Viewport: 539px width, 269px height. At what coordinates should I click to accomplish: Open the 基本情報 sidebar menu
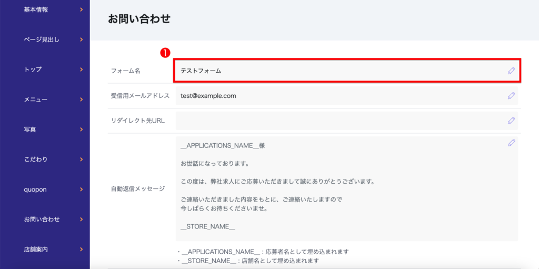coord(36,9)
